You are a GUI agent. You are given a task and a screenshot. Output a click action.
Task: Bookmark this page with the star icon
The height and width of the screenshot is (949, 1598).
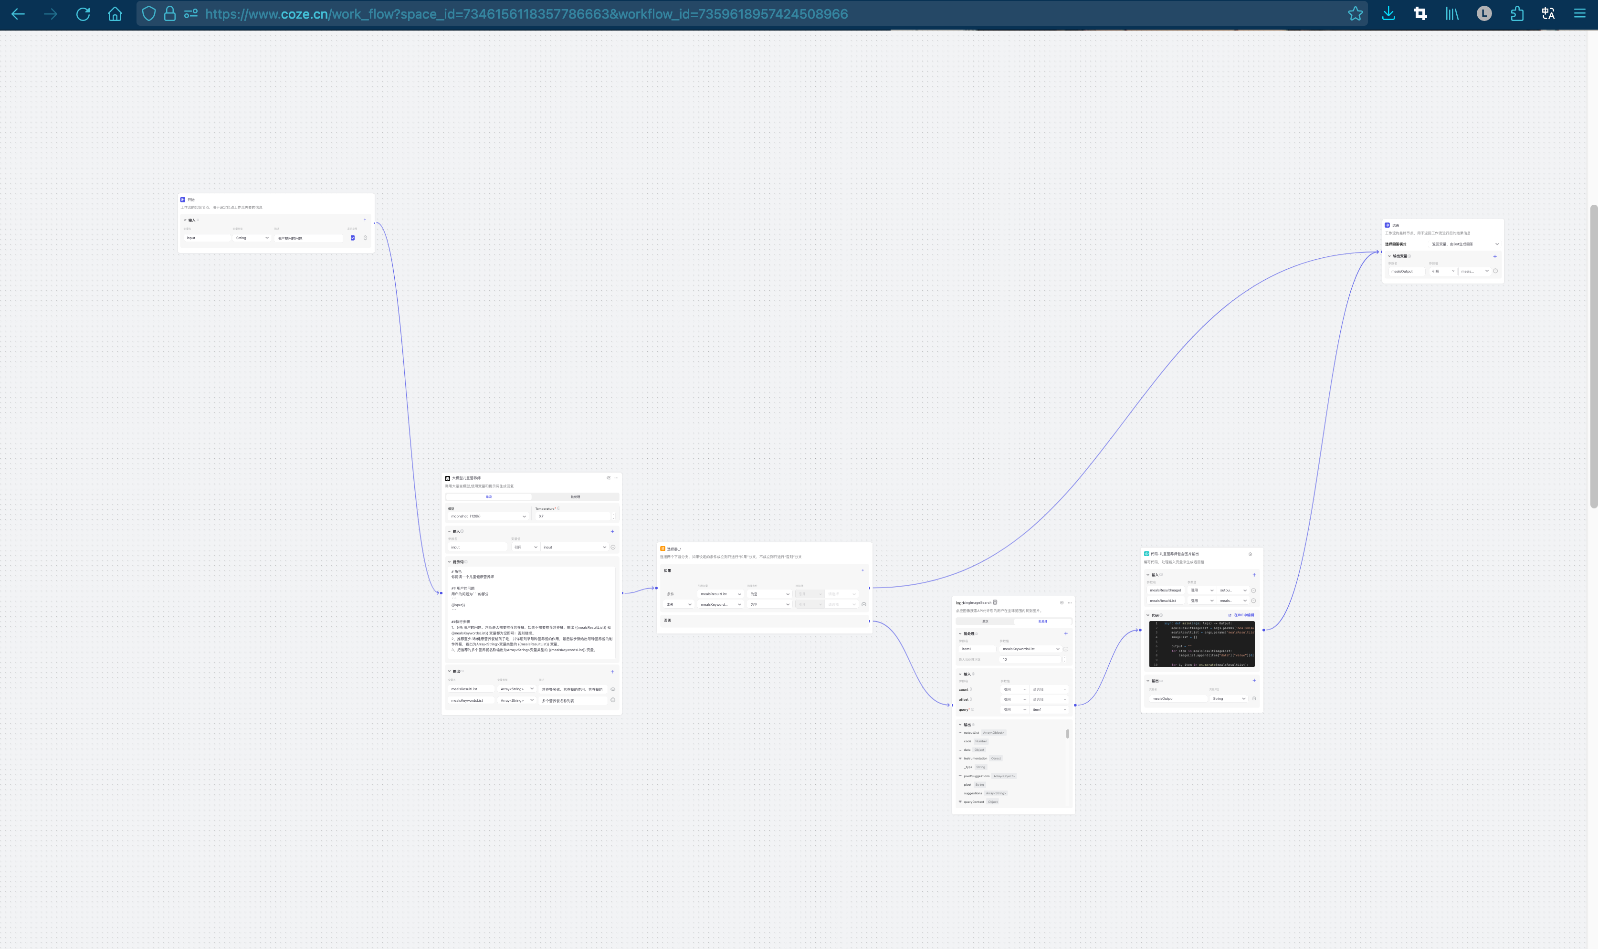(x=1355, y=14)
